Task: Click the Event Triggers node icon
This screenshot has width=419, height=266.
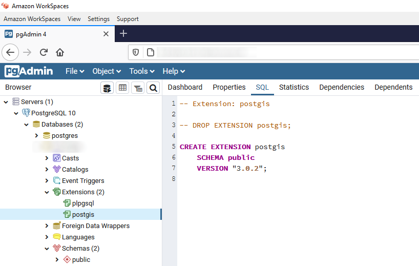Action: point(57,180)
